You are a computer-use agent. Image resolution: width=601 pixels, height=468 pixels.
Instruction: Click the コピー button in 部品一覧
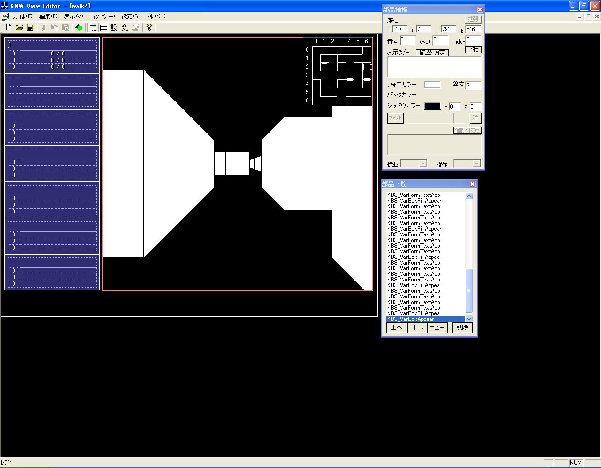click(x=438, y=328)
